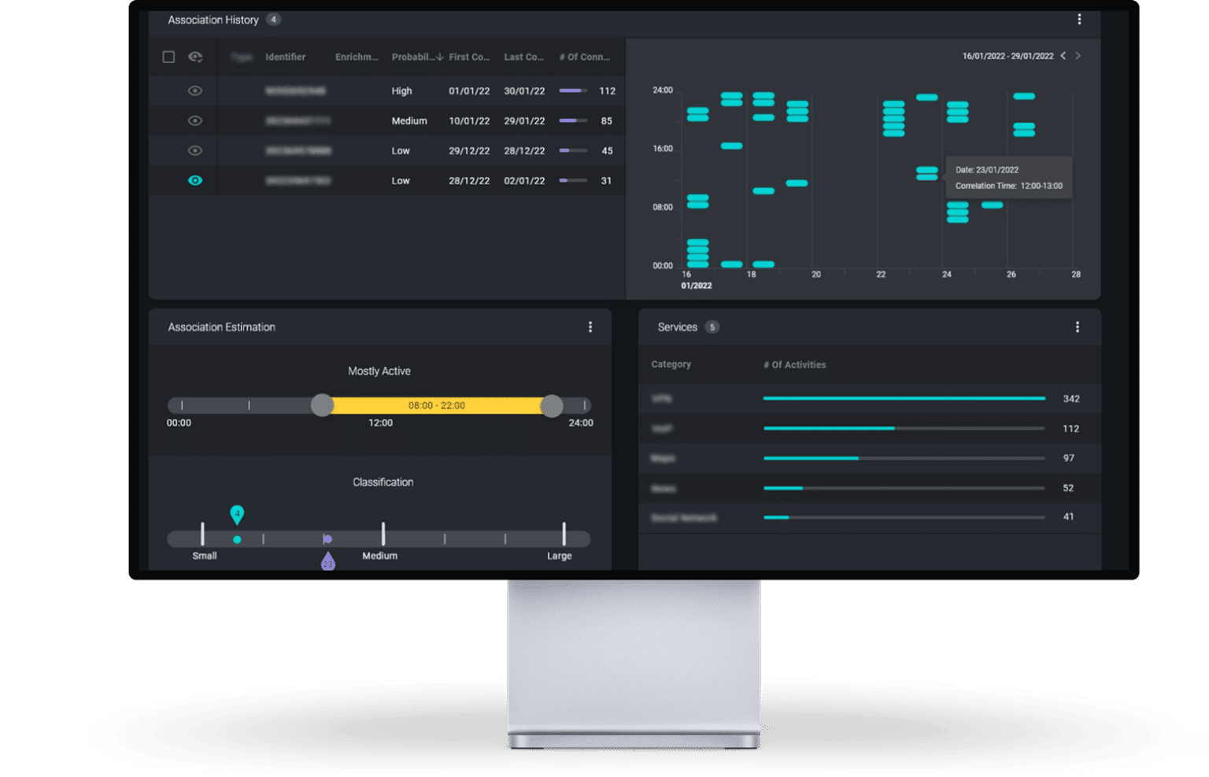Screen dimensions: 1209x777
Task: Hide the highlighted teal eye on the last row
Action: (194, 180)
